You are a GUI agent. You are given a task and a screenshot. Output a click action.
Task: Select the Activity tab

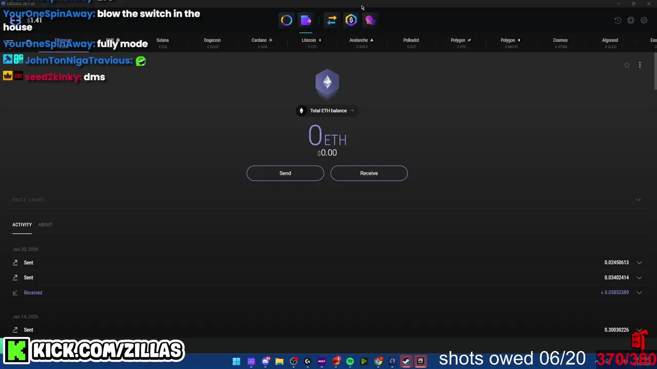pos(22,224)
